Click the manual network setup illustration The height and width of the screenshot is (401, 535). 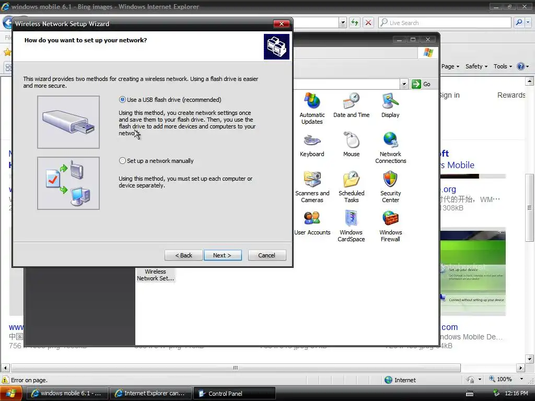(x=68, y=183)
